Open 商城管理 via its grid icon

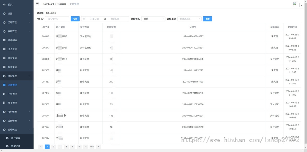point(4,58)
